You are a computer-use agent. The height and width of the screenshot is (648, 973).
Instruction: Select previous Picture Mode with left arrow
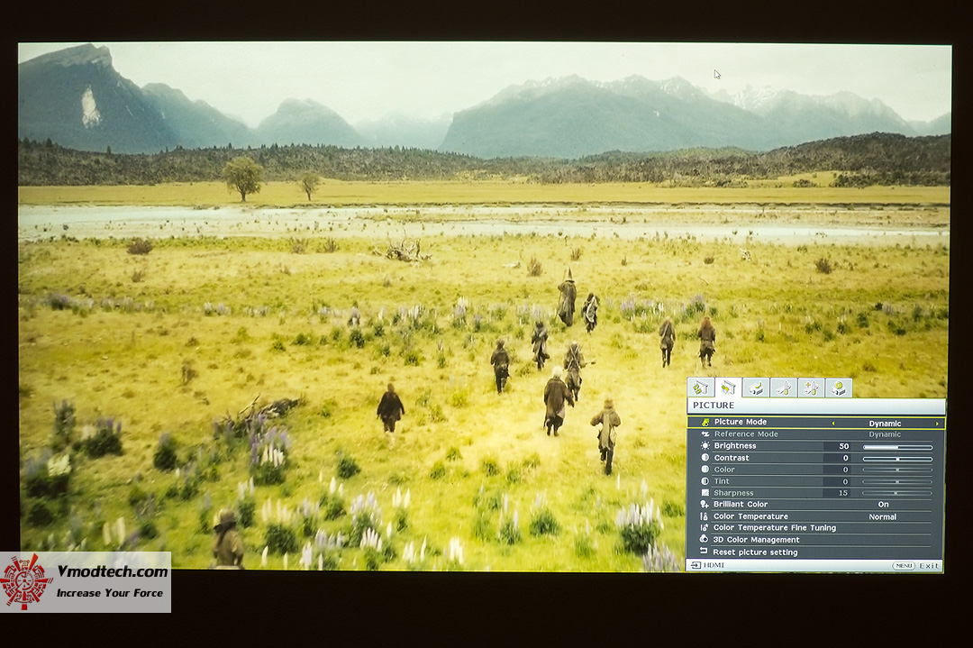(833, 424)
